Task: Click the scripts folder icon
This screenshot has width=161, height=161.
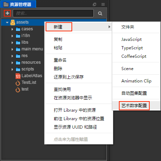Action: click(x=18, y=69)
